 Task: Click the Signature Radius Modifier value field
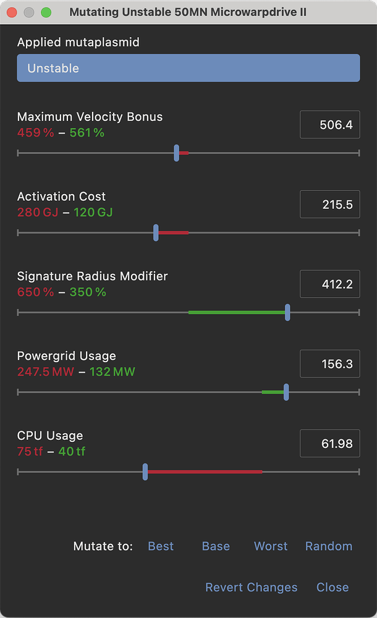[x=329, y=284]
